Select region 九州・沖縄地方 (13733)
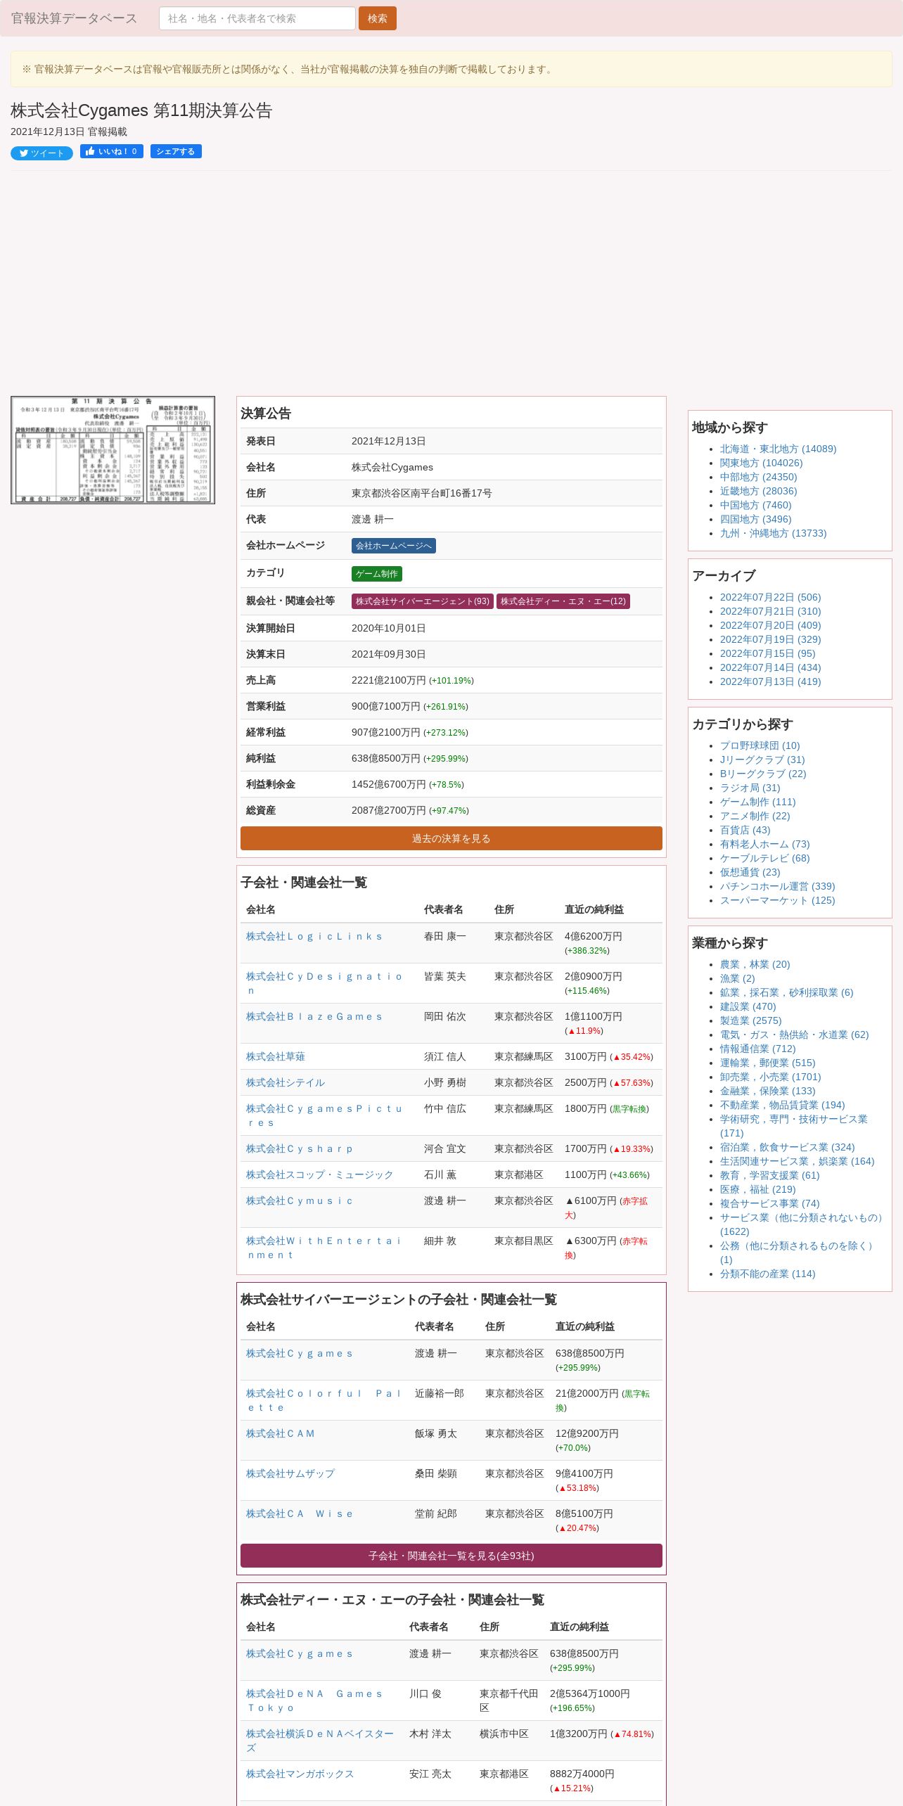Screen dimensions: 903x1806 [x=774, y=533]
